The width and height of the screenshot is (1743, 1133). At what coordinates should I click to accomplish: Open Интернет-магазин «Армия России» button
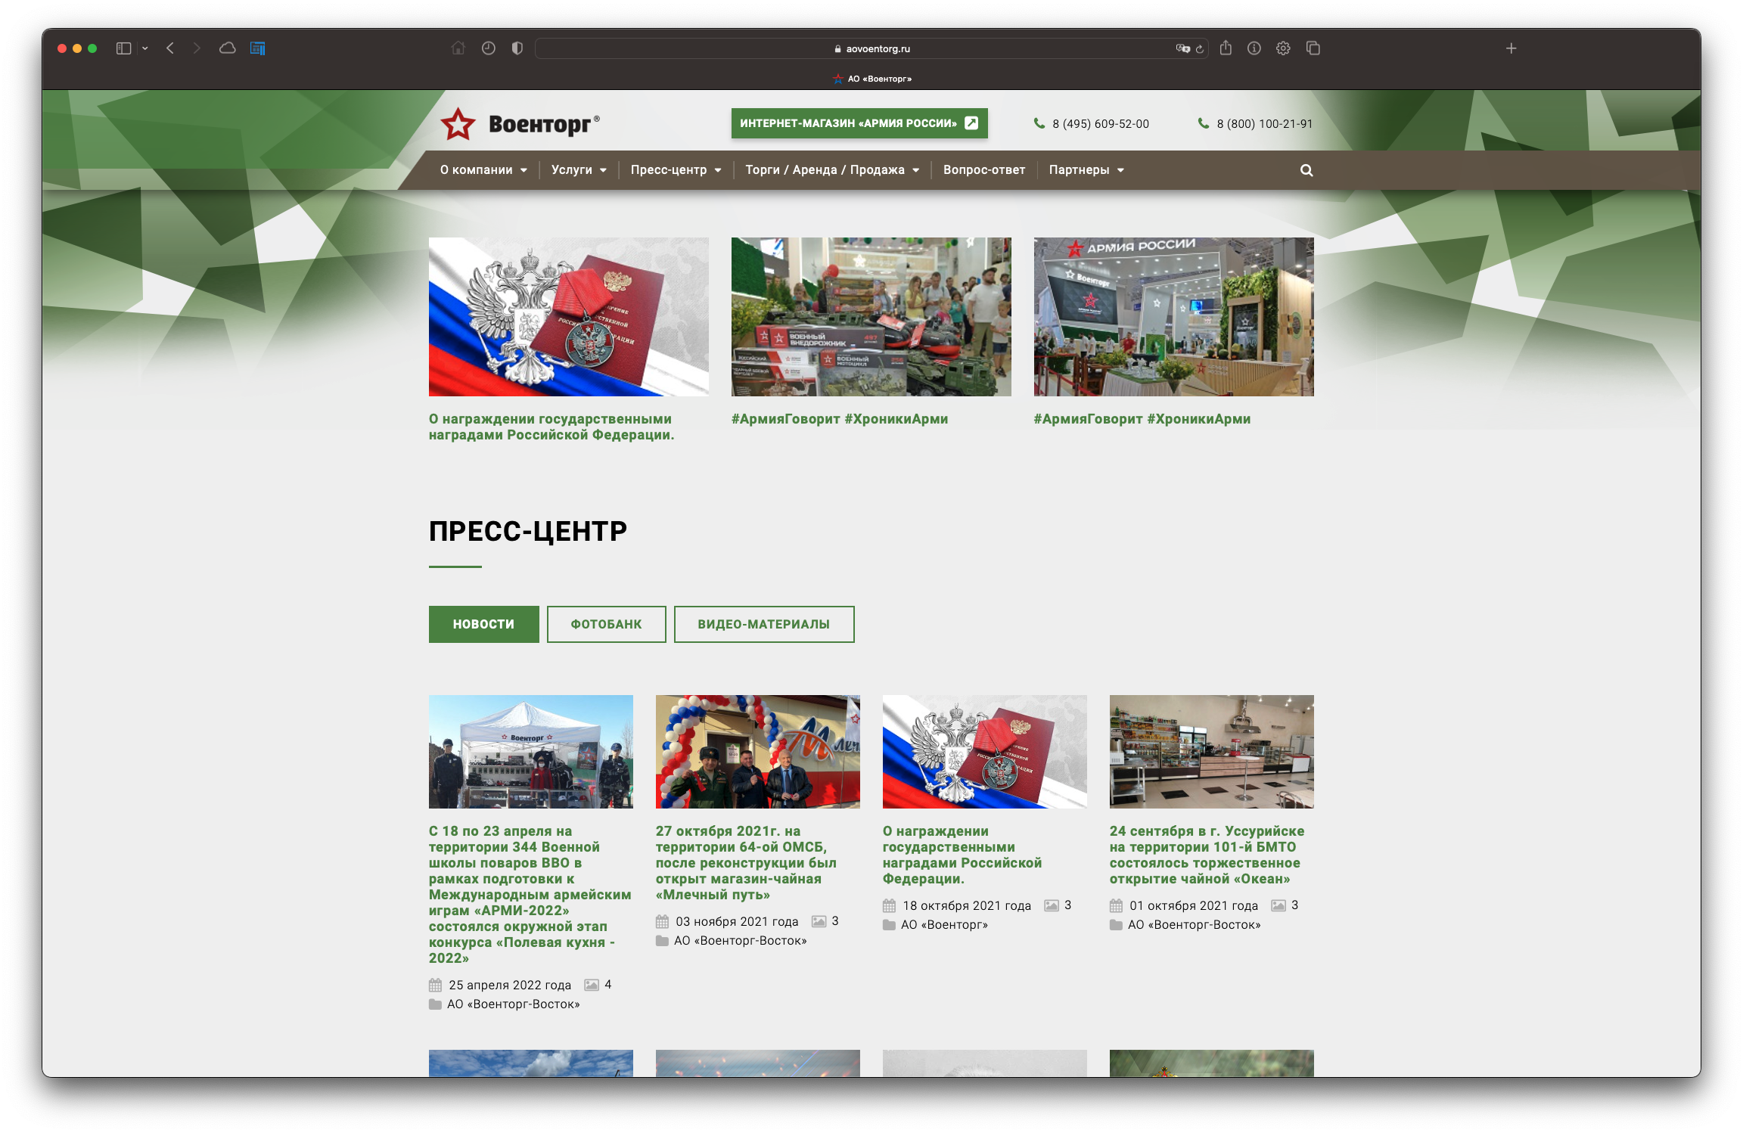pyautogui.click(x=859, y=123)
